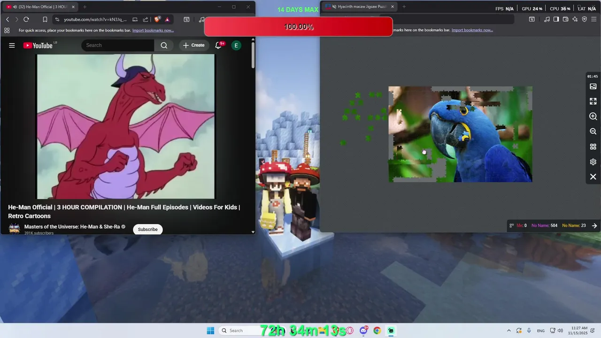Open tab search icon in YouTube window
Screen dimensions: 601x338
click(x=186, y=19)
